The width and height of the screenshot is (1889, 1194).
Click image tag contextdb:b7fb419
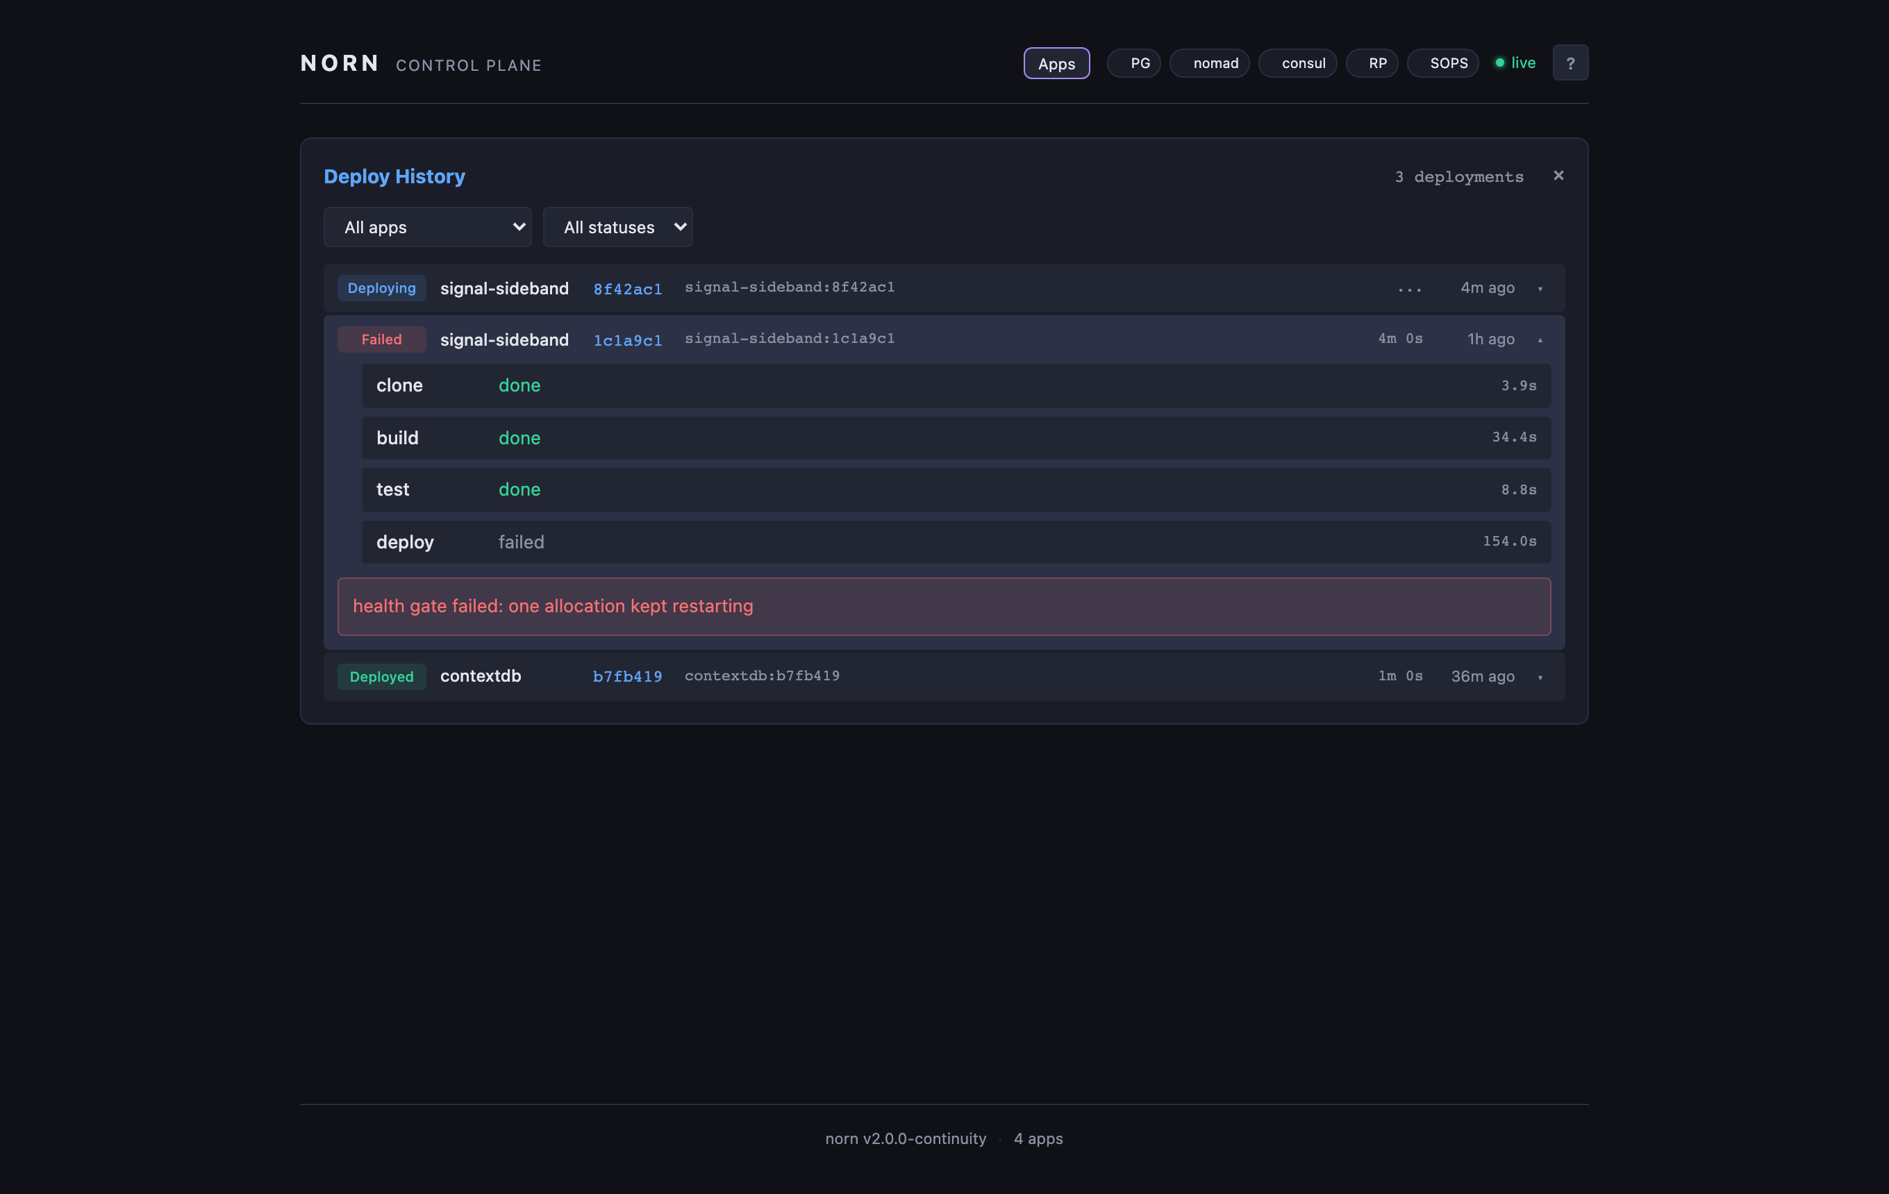(762, 675)
